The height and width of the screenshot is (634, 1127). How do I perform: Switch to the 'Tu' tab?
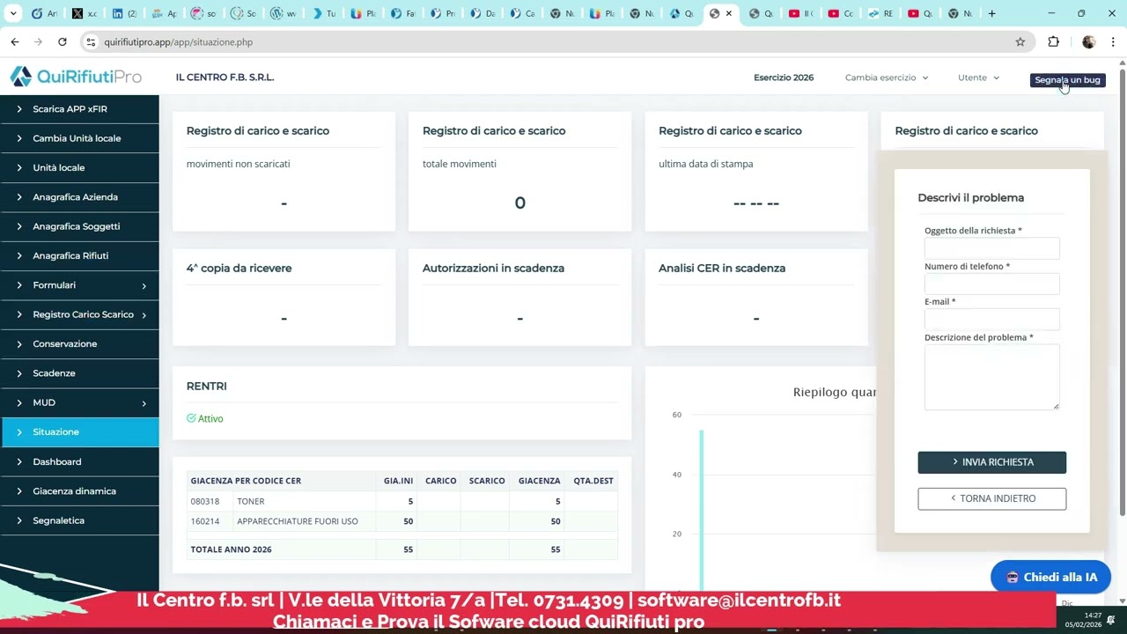[323, 13]
